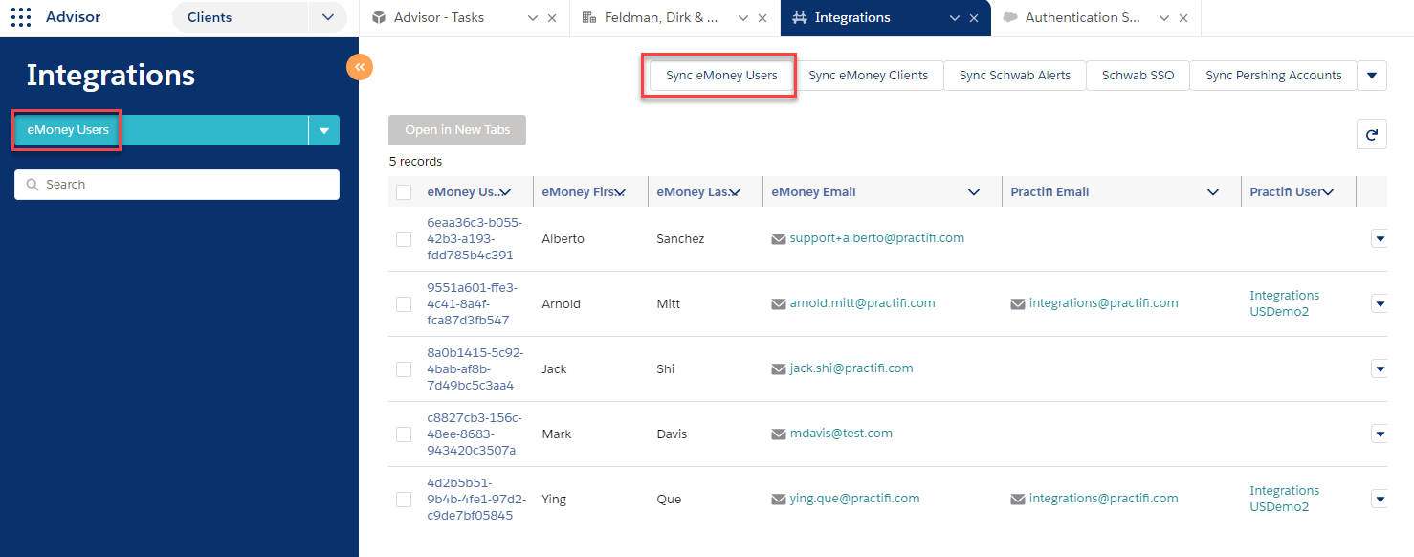The height and width of the screenshot is (557, 1414).
Task: Close the Feldman, Dirk tab
Action: point(762,18)
